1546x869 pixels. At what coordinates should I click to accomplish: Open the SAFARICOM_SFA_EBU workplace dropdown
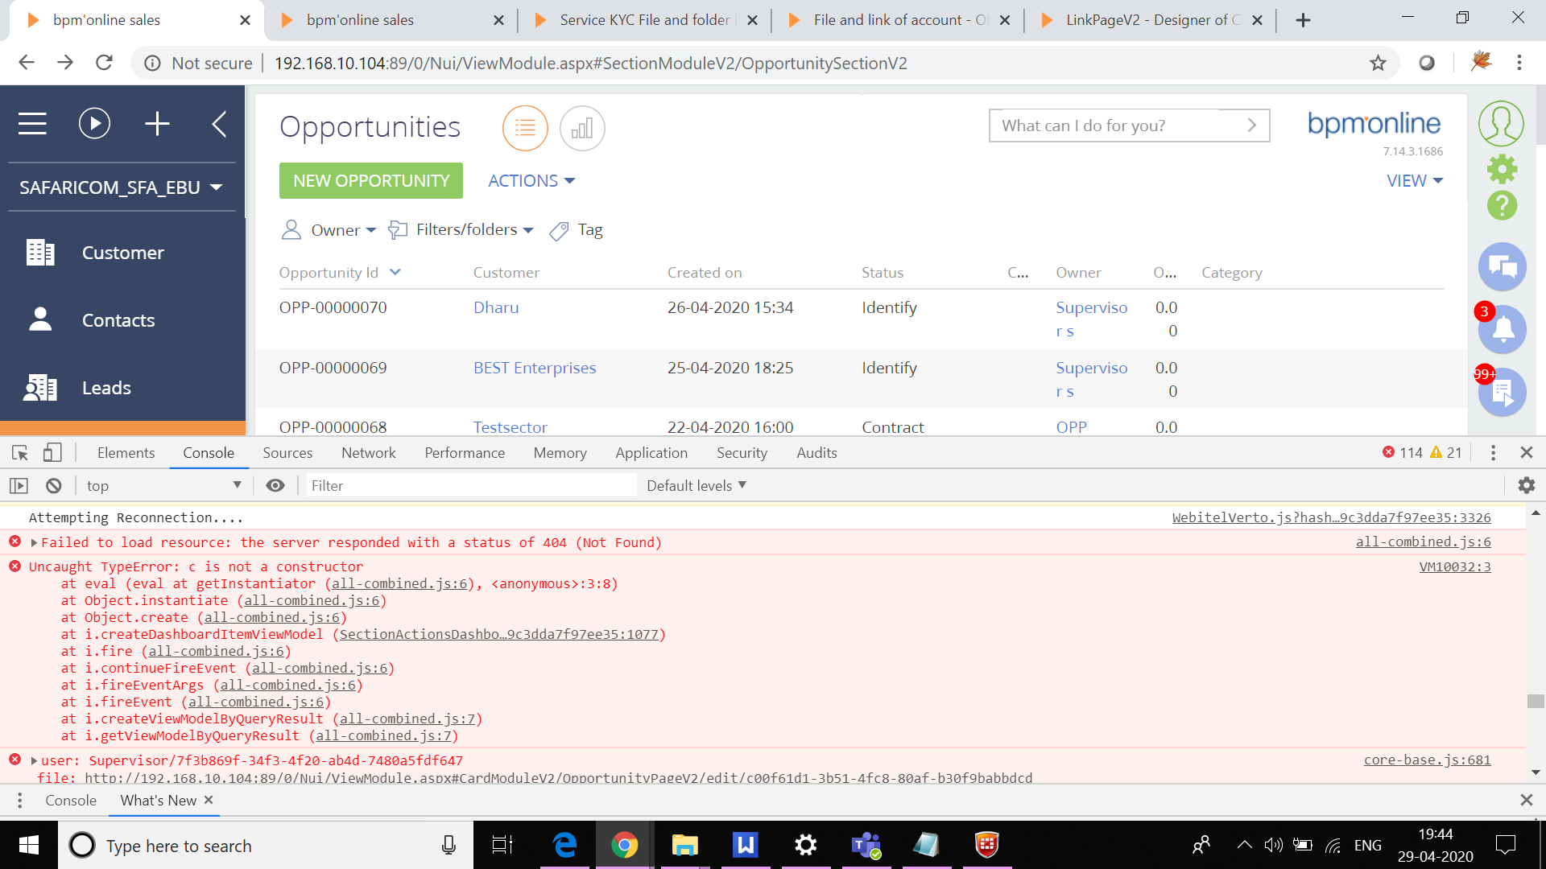[x=121, y=187]
